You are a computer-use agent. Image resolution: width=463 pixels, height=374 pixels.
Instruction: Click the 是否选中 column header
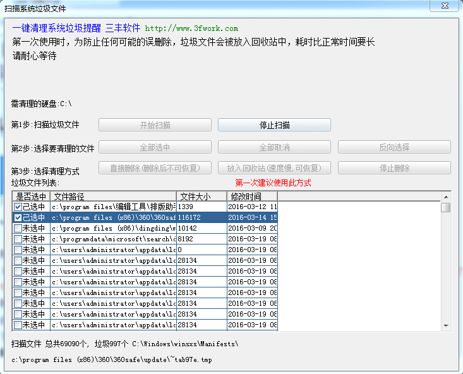[x=31, y=196]
